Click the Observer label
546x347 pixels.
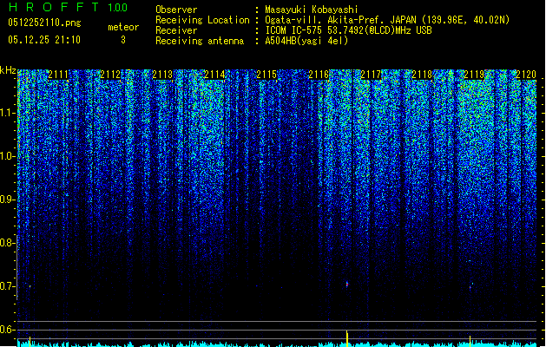176,10
